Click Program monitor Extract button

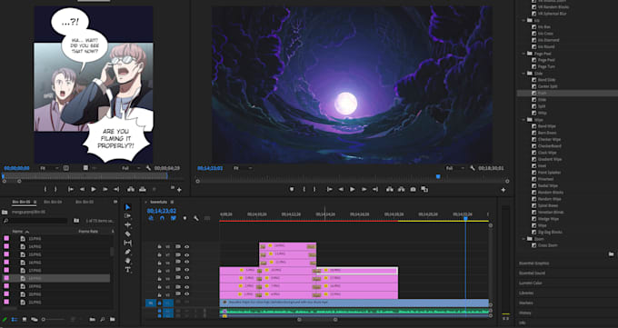[401, 189]
